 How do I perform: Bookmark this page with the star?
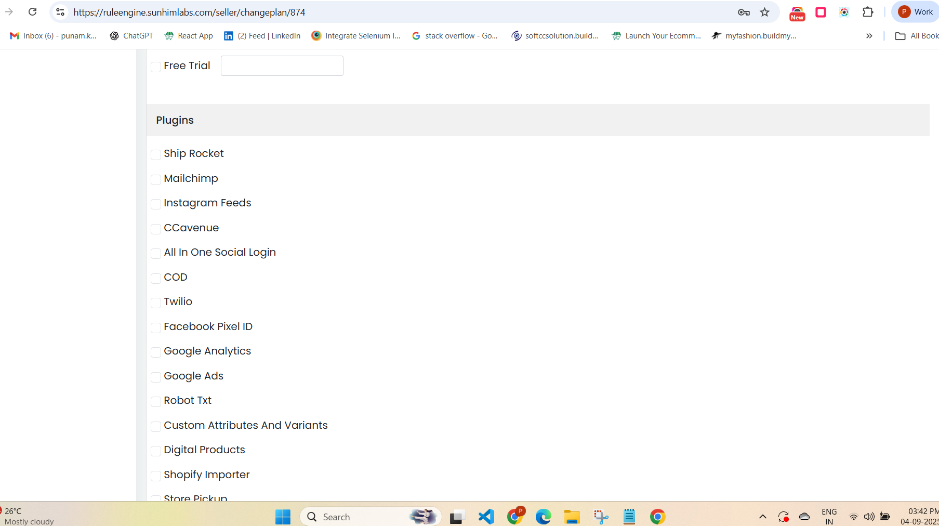[x=764, y=12]
